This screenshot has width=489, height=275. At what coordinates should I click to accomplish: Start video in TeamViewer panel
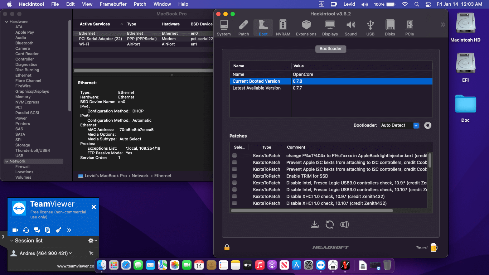click(x=15, y=230)
